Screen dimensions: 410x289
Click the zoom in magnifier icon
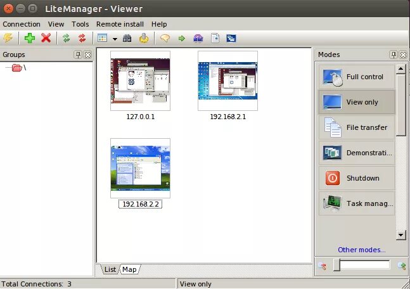click(x=402, y=266)
